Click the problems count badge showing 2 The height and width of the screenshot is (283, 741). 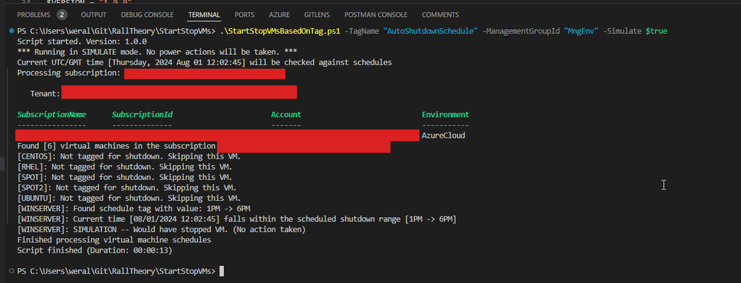62,15
